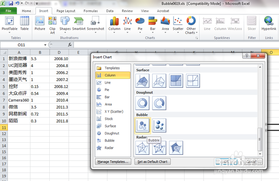Open Clip Art from Illustrations group
Image resolution: width=279 pixels, height=181 pixels.
tap(52, 25)
